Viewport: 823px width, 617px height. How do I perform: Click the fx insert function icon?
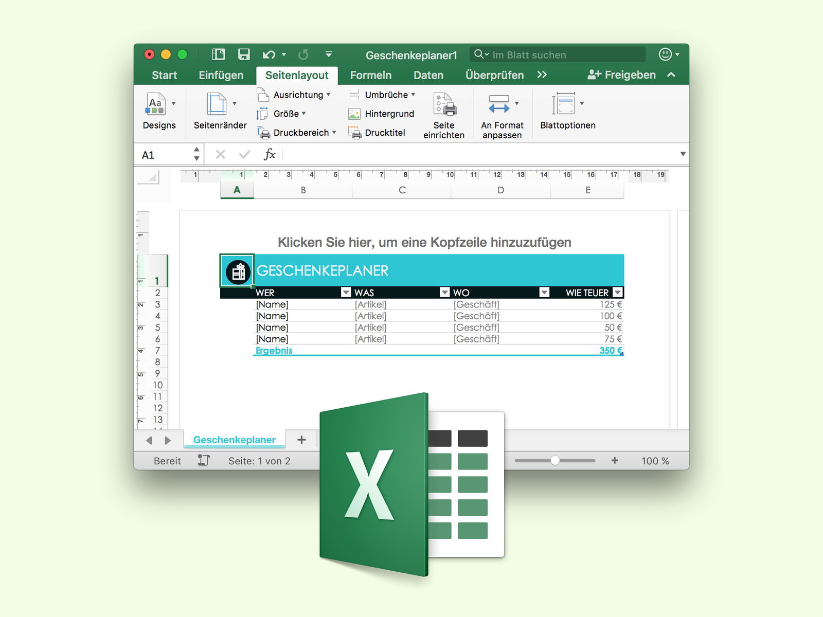(x=270, y=154)
